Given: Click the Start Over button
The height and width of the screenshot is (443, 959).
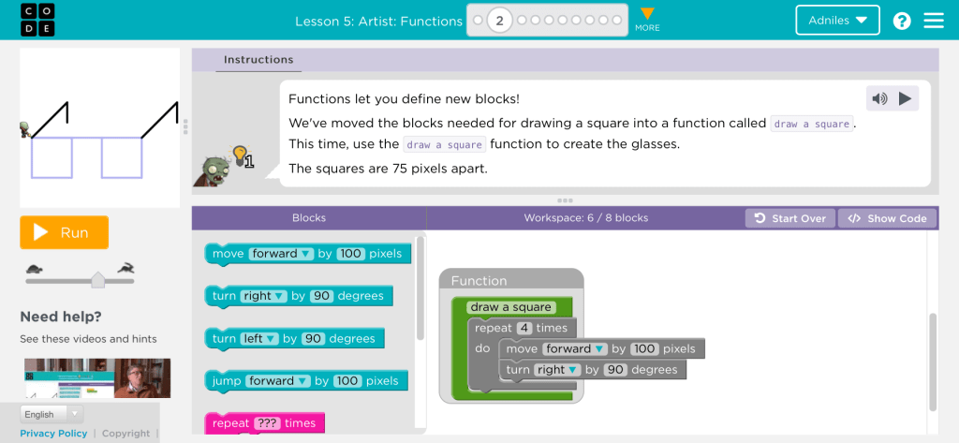Looking at the screenshot, I should [790, 218].
